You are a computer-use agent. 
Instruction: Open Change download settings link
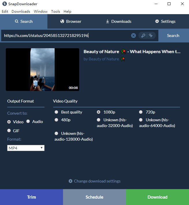tap(94, 181)
